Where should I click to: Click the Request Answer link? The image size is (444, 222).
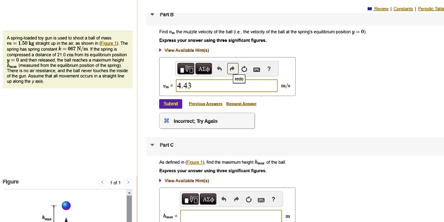pos(241,104)
